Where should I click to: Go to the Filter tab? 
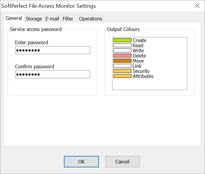point(68,19)
